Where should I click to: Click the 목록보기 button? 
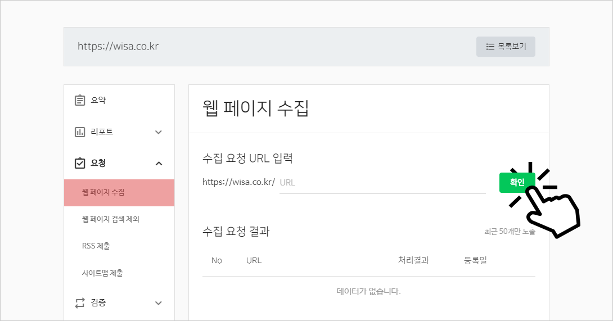point(506,47)
